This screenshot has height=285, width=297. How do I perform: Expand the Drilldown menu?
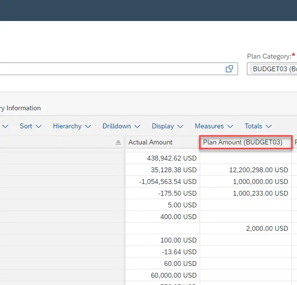point(121,126)
